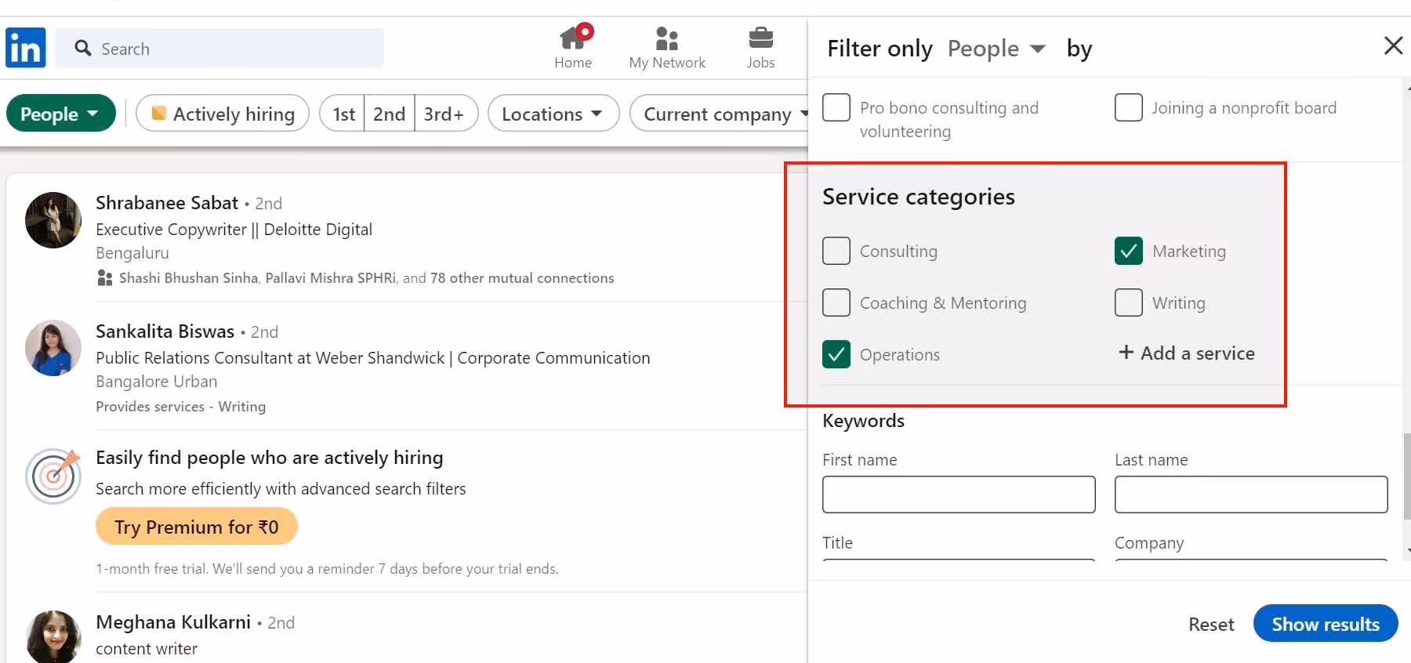This screenshot has width=1411, height=663.
Task: Click 'Executive Copywriter || Deloitte Digital' headline
Action: coord(234,230)
